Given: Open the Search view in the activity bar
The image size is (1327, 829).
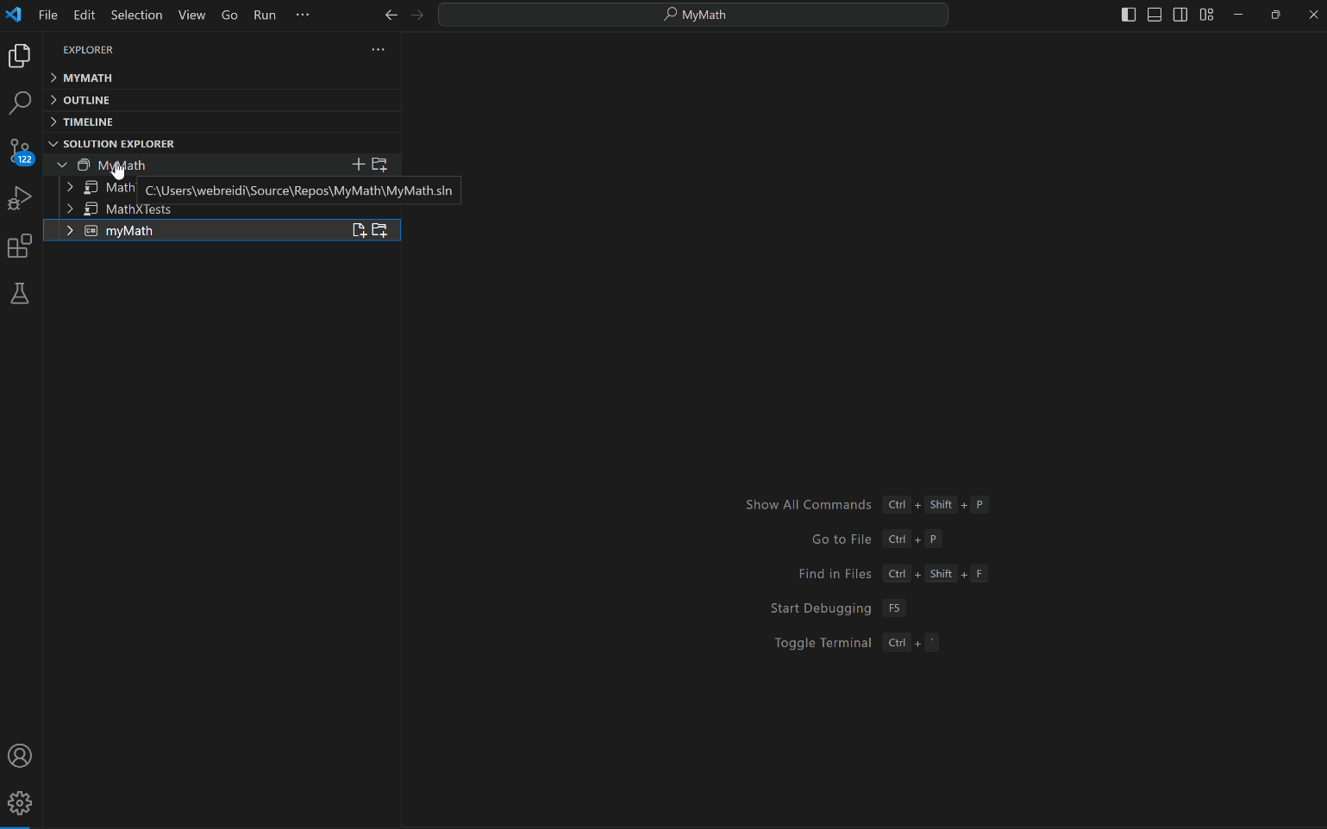Looking at the screenshot, I should [20, 103].
